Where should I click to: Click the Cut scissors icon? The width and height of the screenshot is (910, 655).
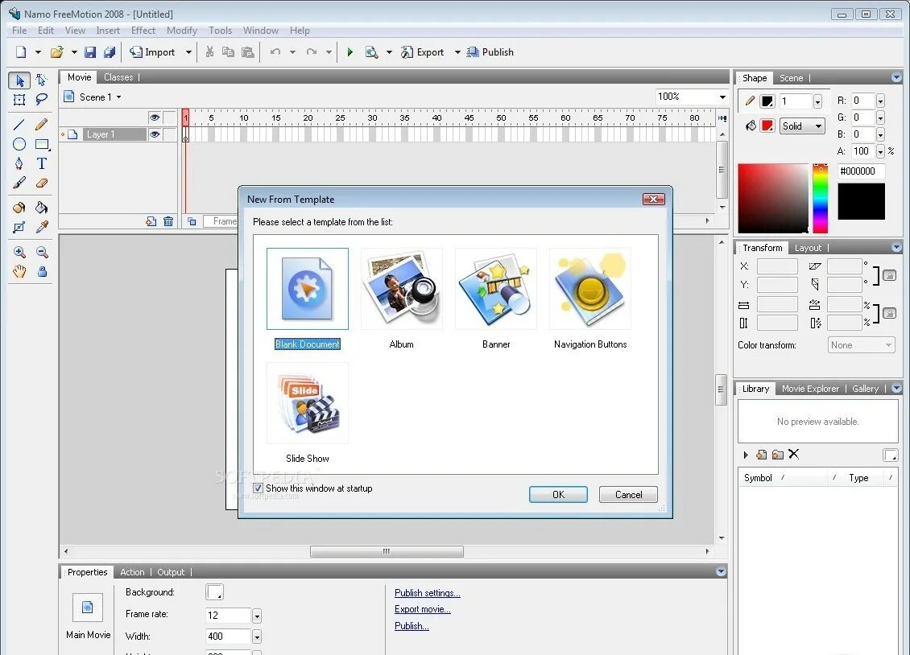[209, 52]
